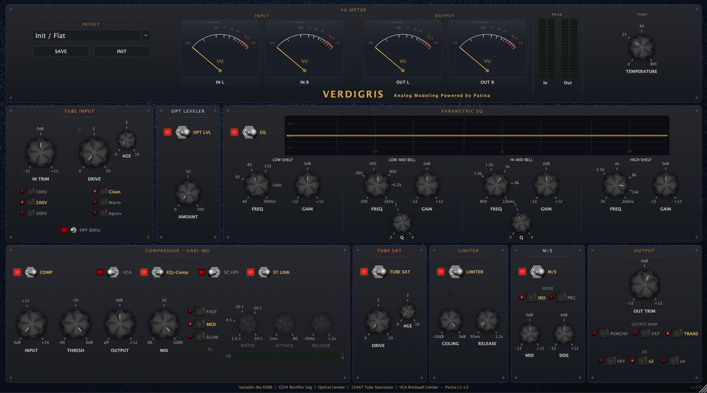
Task: Open the Init / Flat preset dropdown
Action: 91,36
